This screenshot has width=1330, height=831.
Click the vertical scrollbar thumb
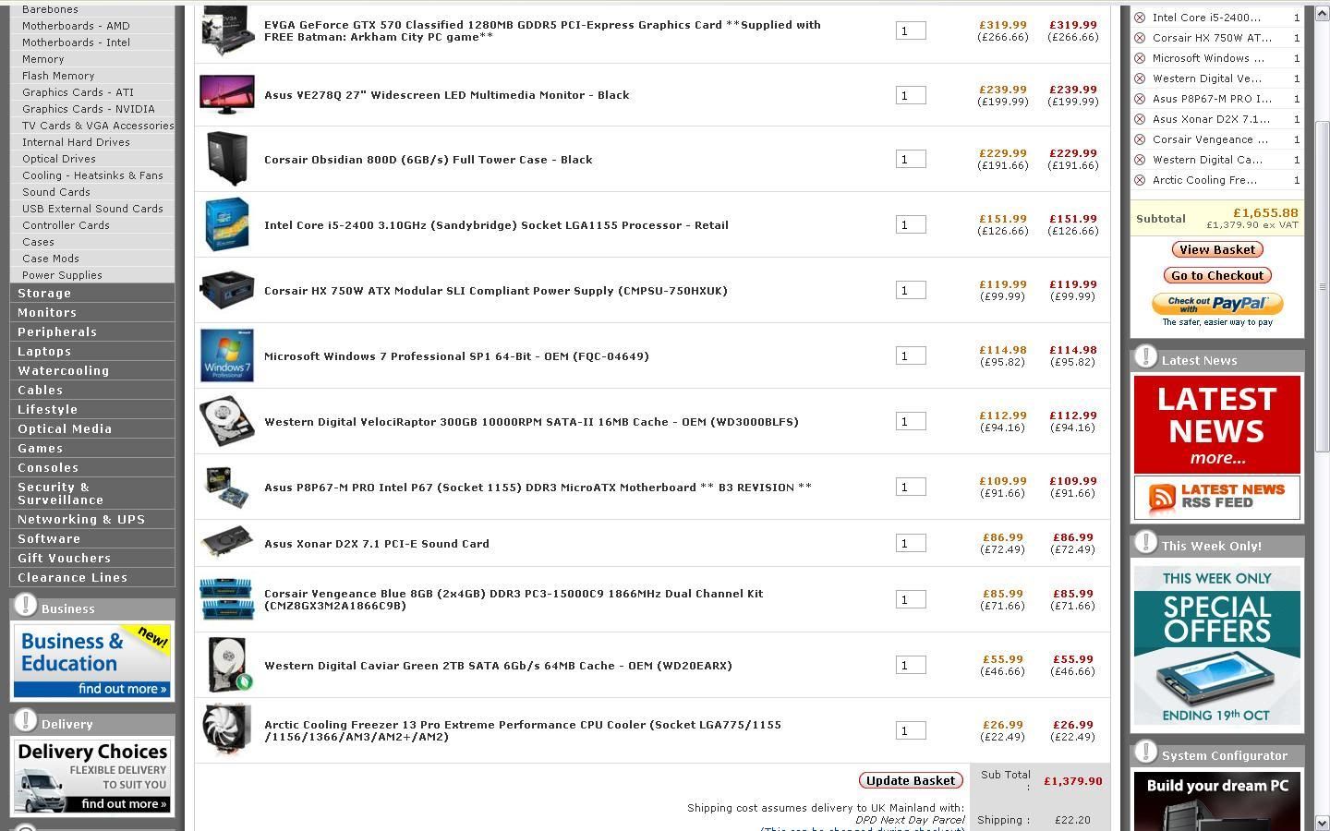1322,286
